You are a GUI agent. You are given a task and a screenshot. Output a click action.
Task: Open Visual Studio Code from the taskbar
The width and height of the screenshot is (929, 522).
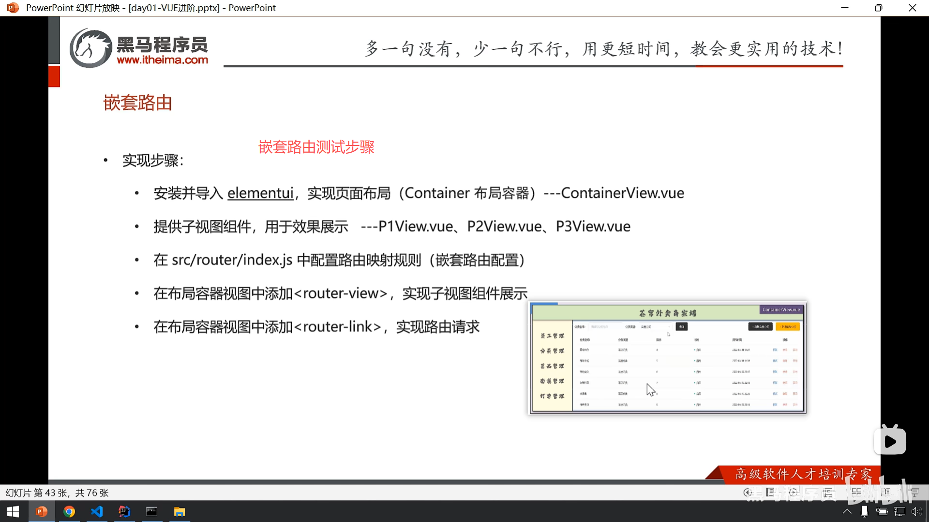coord(97,511)
